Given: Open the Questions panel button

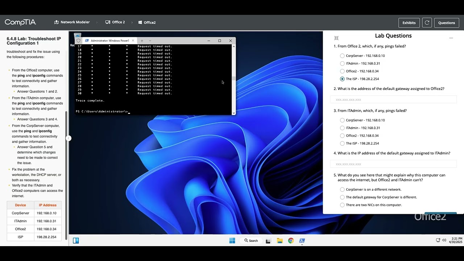Looking at the screenshot, I should (x=447, y=22).
